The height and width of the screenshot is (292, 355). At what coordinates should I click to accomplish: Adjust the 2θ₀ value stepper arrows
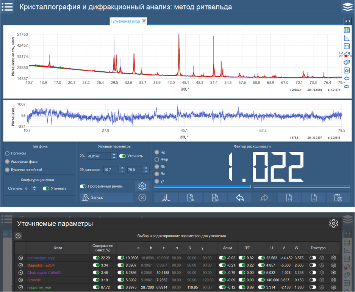(114, 156)
